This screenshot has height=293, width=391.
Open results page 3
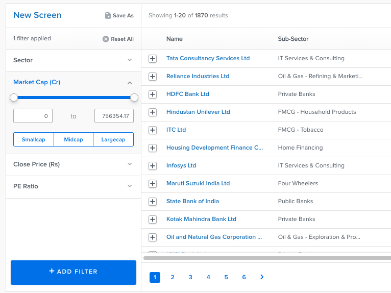tap(190, 277)
